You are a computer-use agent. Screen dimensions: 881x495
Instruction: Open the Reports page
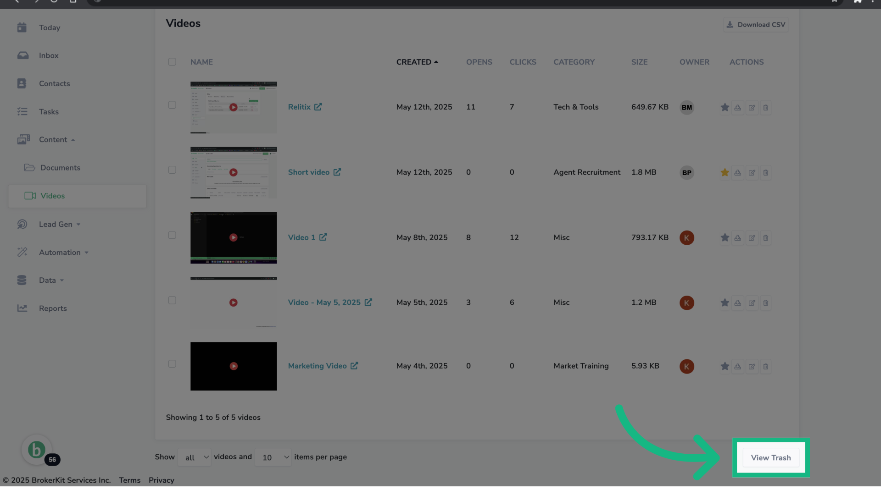point(53,308)
